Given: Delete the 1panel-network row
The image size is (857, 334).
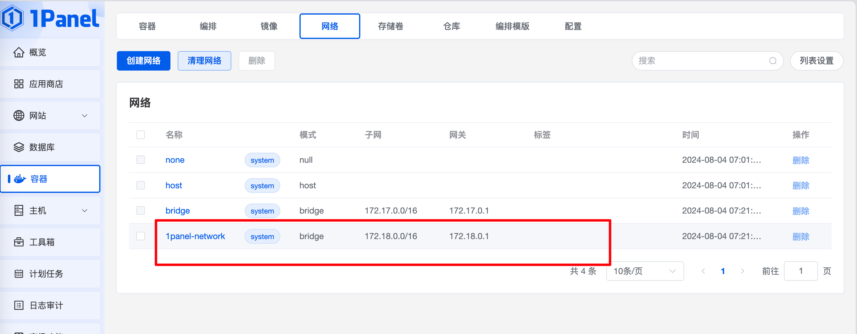Looking at the screenshot, I should pos(801,237).
